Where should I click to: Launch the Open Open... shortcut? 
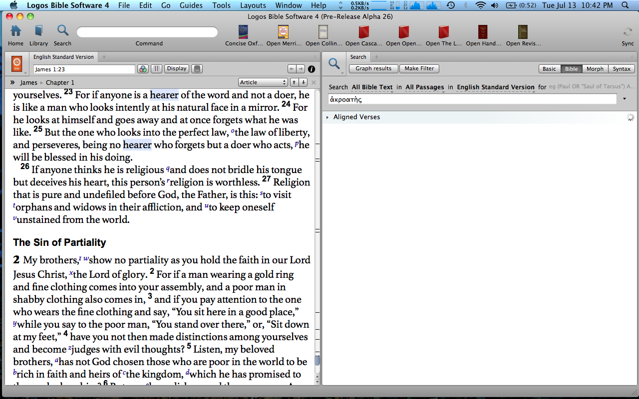(x=404, y=32)
